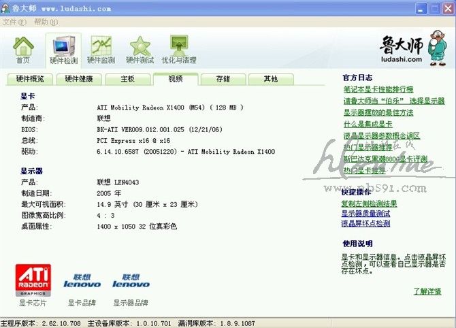Open link 热门显卡推荐
This screenshot has width=456, height=328.
(x=364, y=171)
